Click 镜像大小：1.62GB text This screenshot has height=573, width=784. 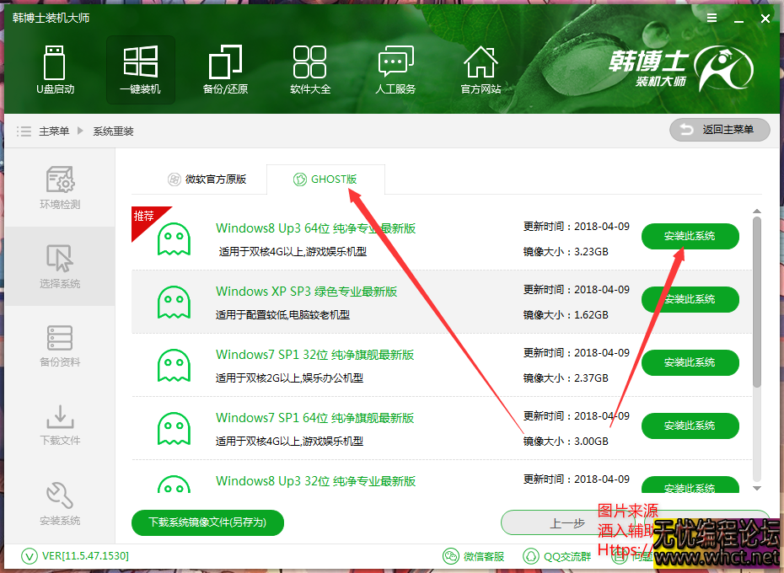coord(566,315)
